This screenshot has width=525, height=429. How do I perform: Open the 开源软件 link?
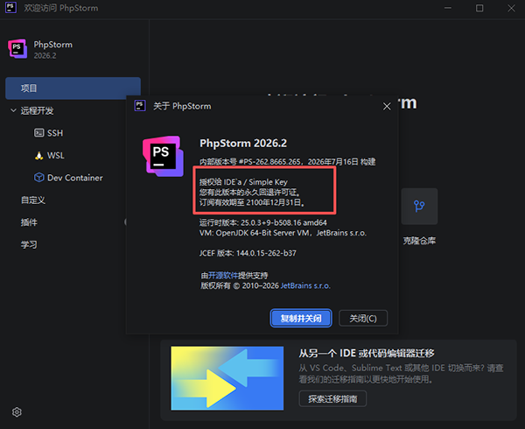tap(223, 275)
